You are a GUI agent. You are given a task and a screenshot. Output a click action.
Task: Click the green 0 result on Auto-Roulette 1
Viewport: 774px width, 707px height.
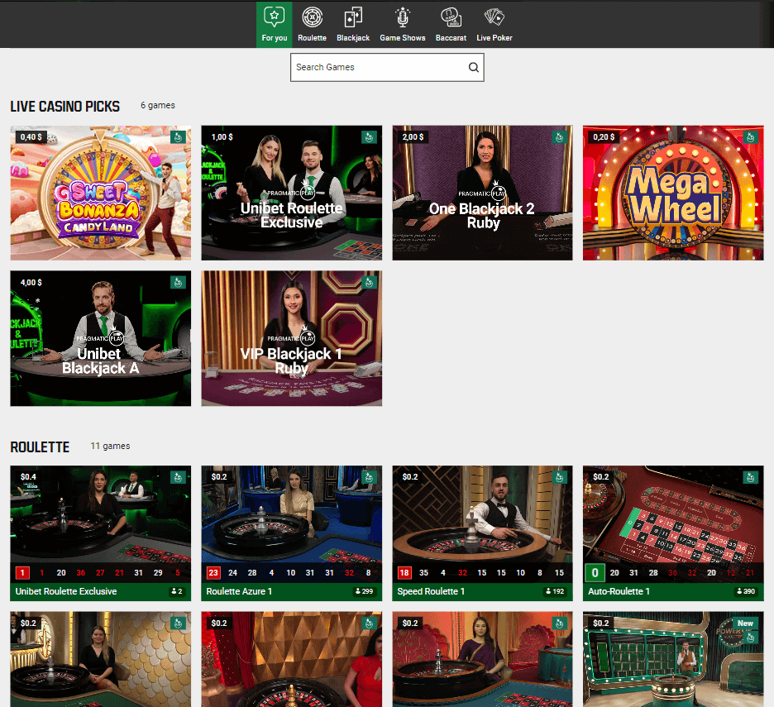click(595, 573)
